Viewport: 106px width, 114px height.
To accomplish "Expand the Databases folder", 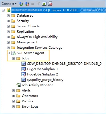I will coord(8,16).
